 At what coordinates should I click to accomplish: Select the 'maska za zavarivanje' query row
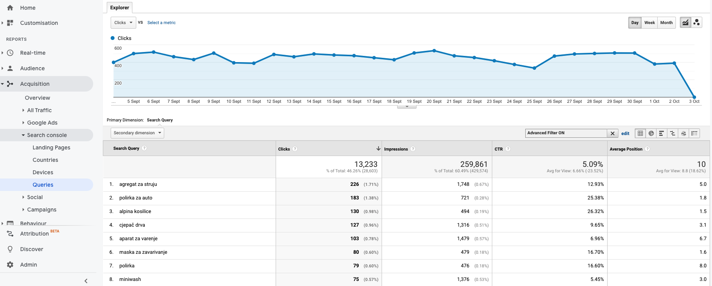pos(406,252)
